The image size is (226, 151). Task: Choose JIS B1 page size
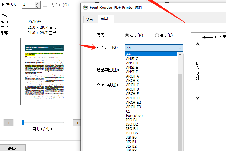pyautogui.click(x=151, y=142)
